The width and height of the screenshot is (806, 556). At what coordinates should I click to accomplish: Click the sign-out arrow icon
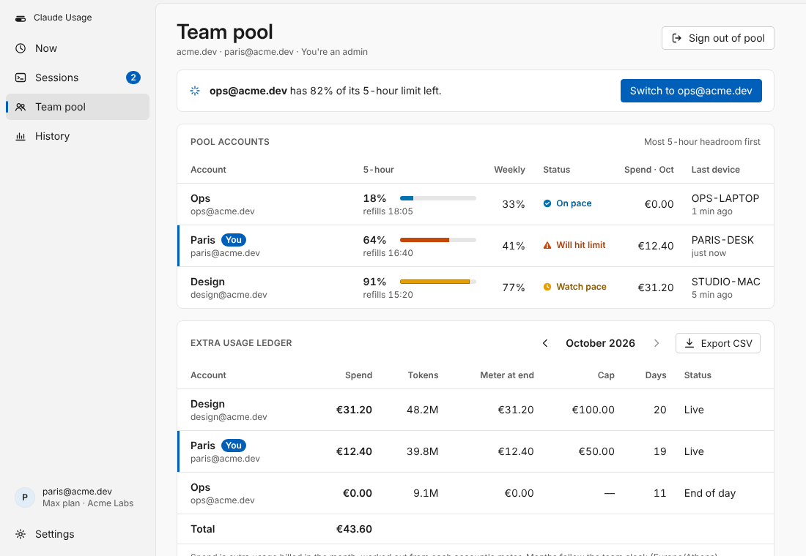tap(677, 38)
